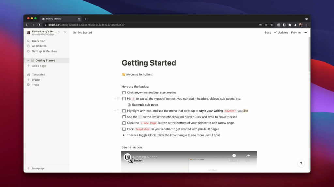Screen dimensions: 334x187
Task: Open the extensions puzzle icon
Action: tap(290, 25)
